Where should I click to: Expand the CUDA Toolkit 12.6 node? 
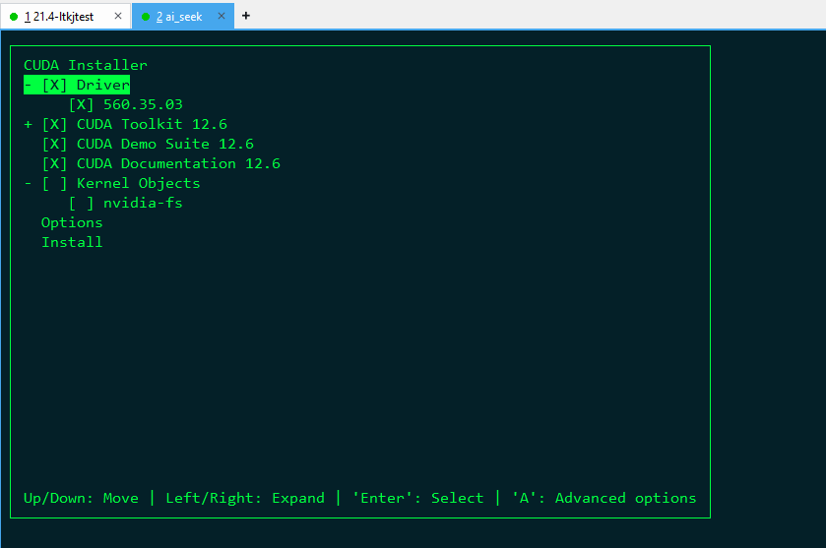click(28, 124)
